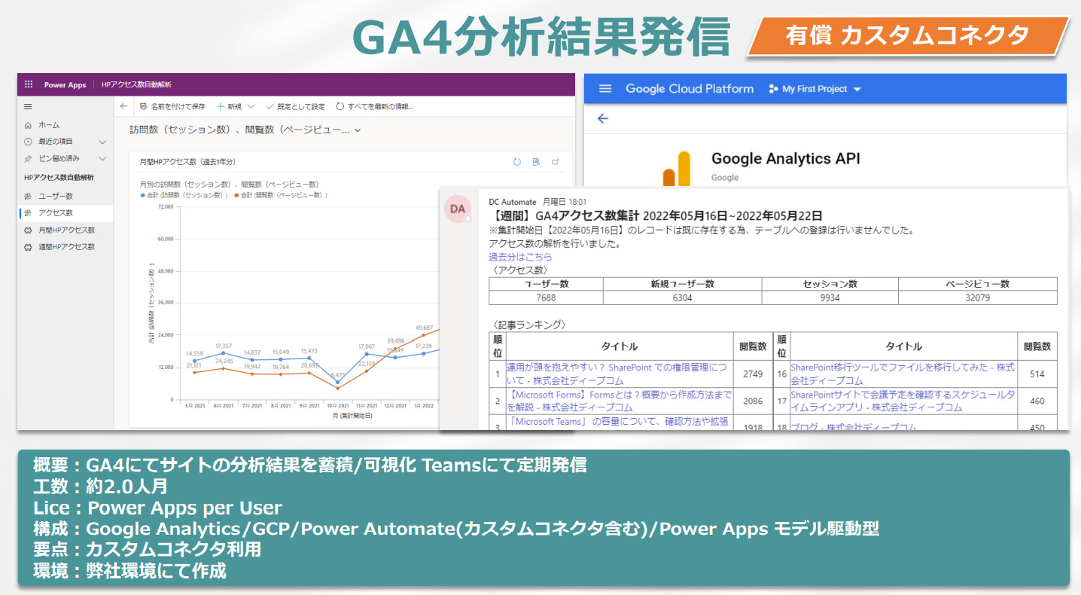Open the 訪問数（セッション数） view selector dropdown
Viewport: 1081px width, 595px height.
tap(358, 130)
